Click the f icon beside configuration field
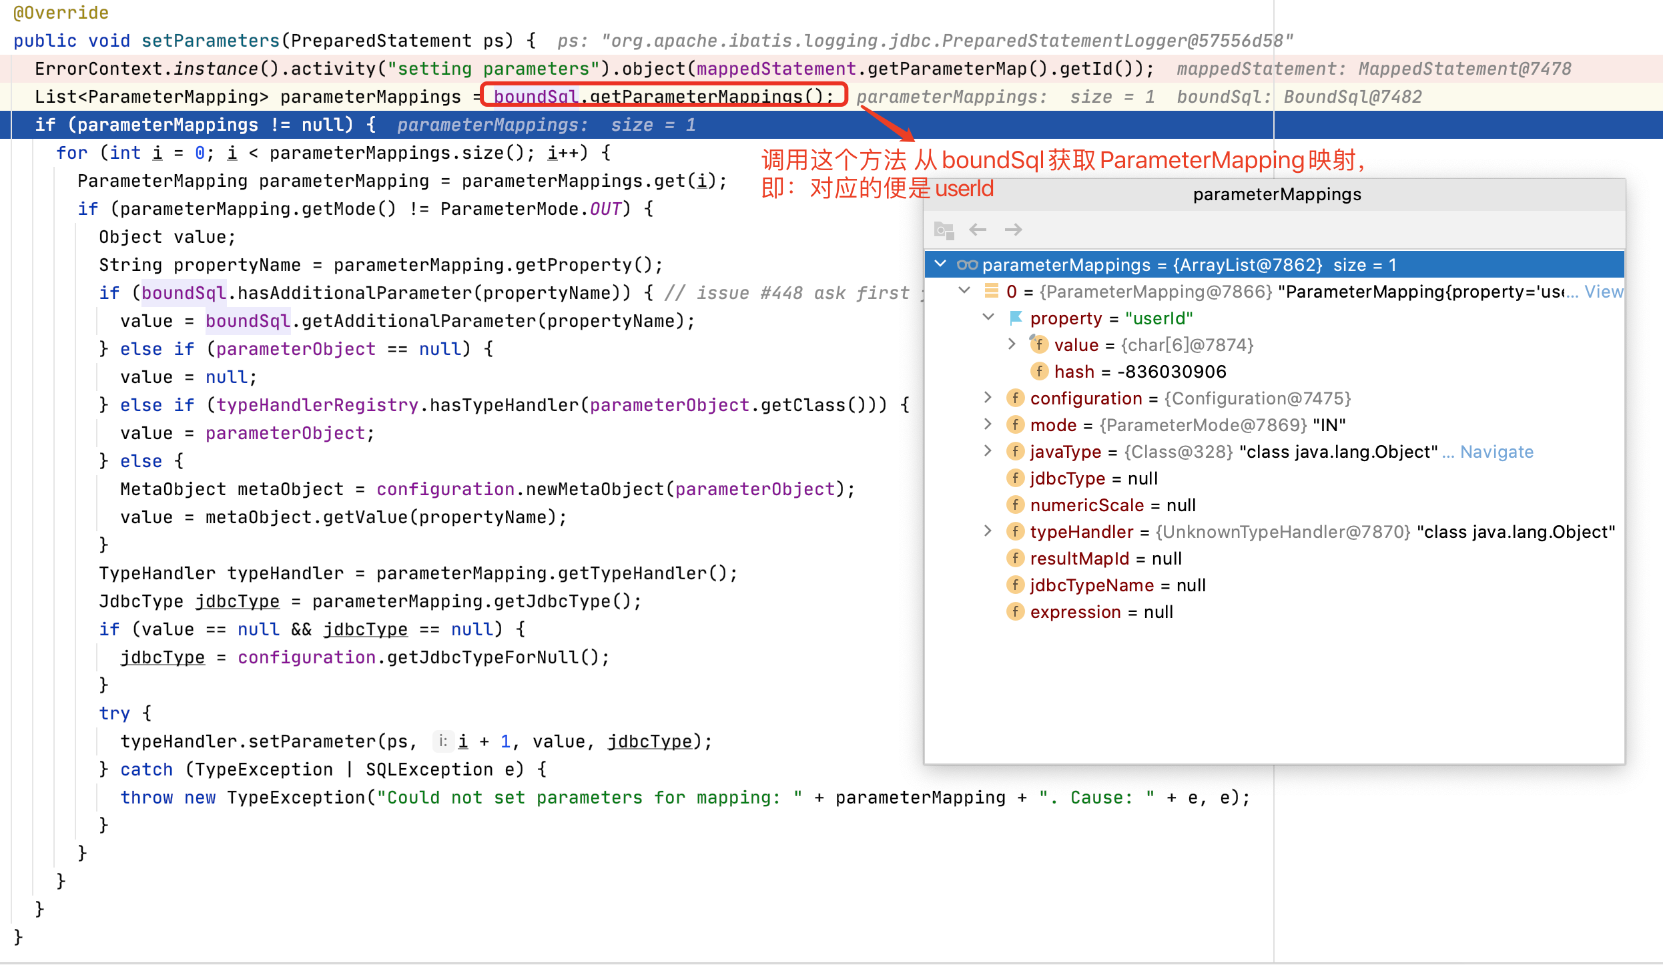The width and height of the screenshot is (1663, 965). point(1015,398)
